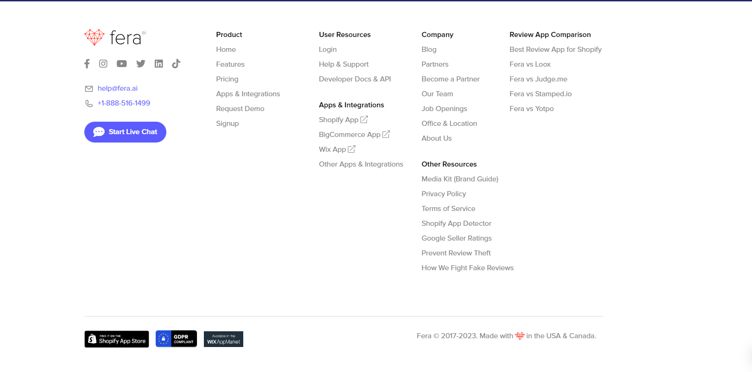The width and height of the screenshot is (752, 372).
Task: Click the Review App Comparison heading
Action: pos(550,35)
